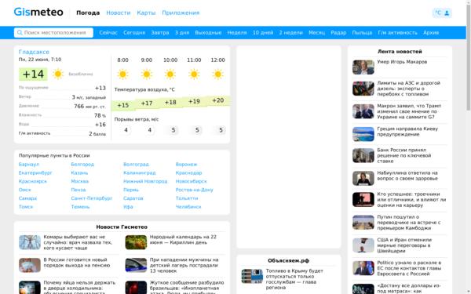Open the Погода top menu section
This screenshot has width=471, height=294.
click(x=88, y=13)
